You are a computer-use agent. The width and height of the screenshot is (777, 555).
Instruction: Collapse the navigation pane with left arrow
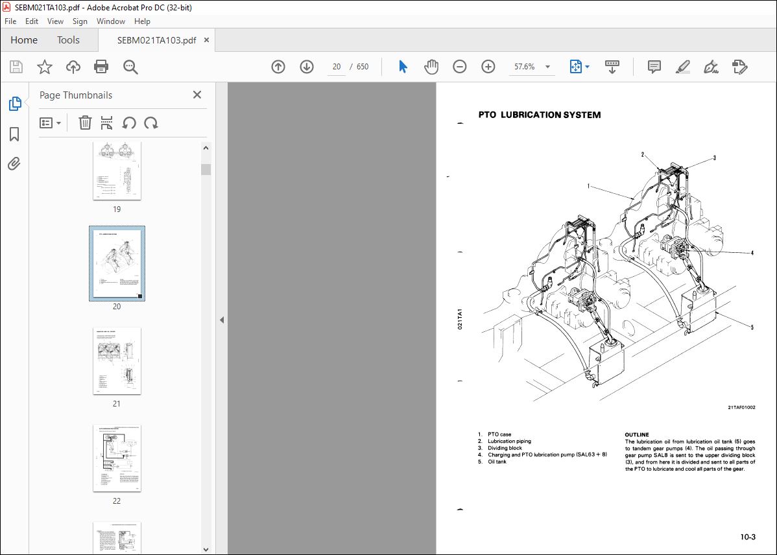[222, 320]
